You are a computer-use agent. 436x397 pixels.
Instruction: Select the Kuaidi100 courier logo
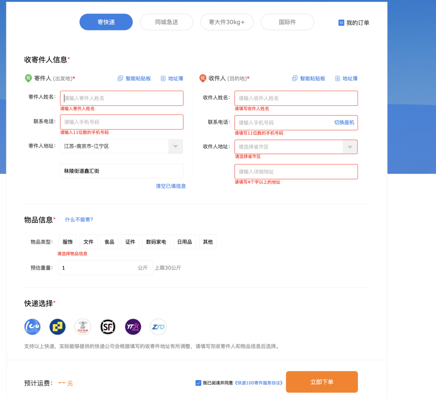tap(32, 327)
